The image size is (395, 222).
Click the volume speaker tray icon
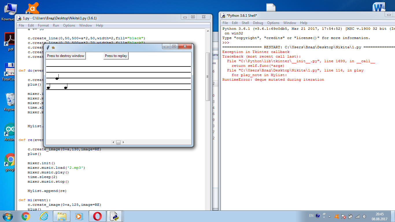(x=364, y=216)
